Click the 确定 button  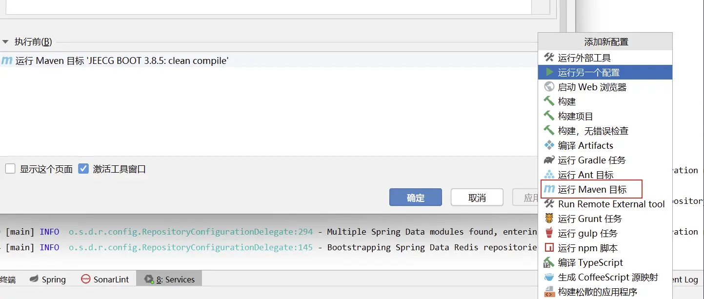[415, 197]
